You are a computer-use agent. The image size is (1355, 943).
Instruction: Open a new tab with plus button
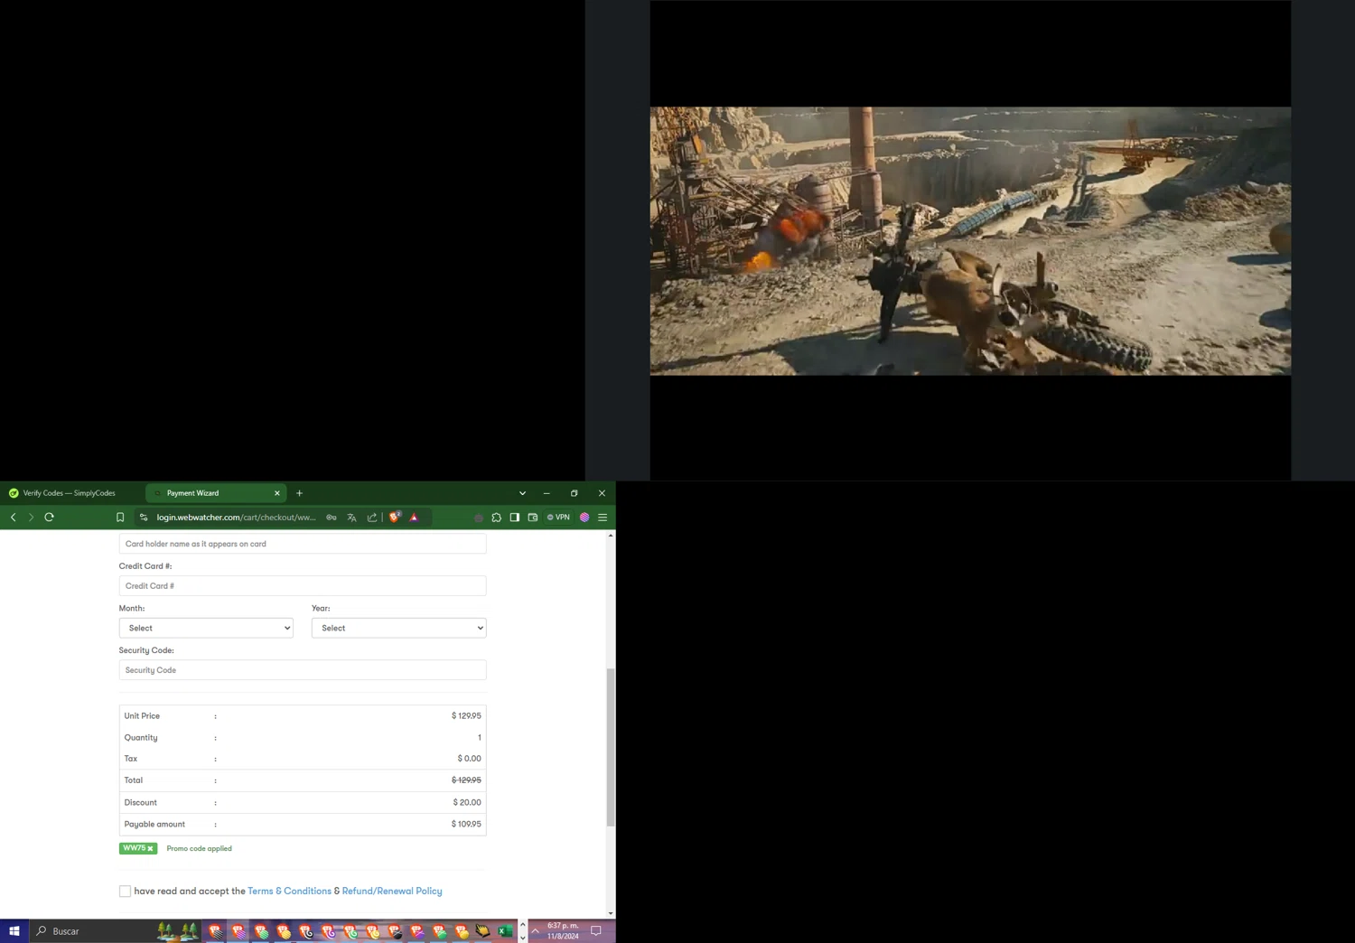pyautogui.click(x=300, y=493)
